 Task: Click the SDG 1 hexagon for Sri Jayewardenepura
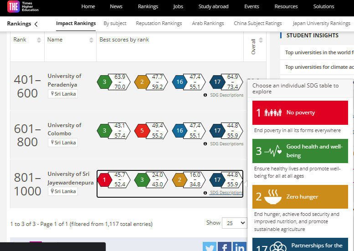[104, 179]
